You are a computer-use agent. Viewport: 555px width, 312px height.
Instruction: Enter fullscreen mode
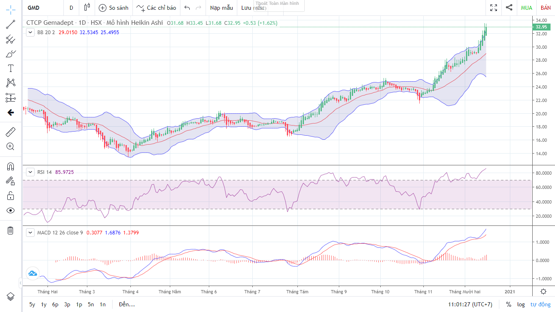494,8
